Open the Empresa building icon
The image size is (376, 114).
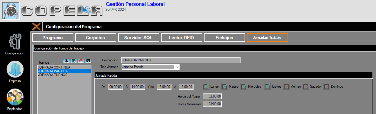15,69
